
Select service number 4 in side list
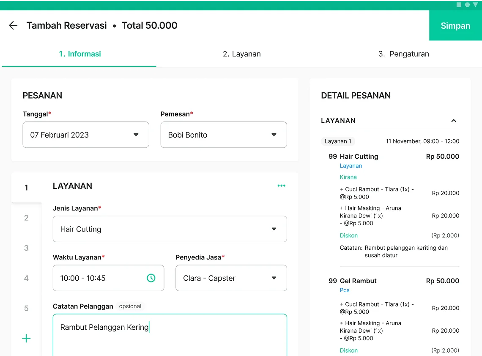pyautogui.click(x=26, y=278)
